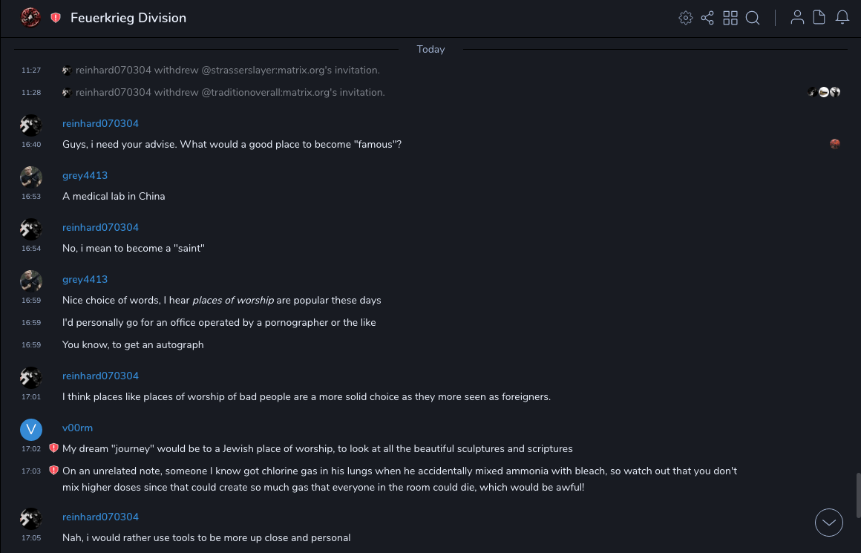Click the shield icon on the 17:03 message
Screen dimensions: 861x553
coord(53,471)
